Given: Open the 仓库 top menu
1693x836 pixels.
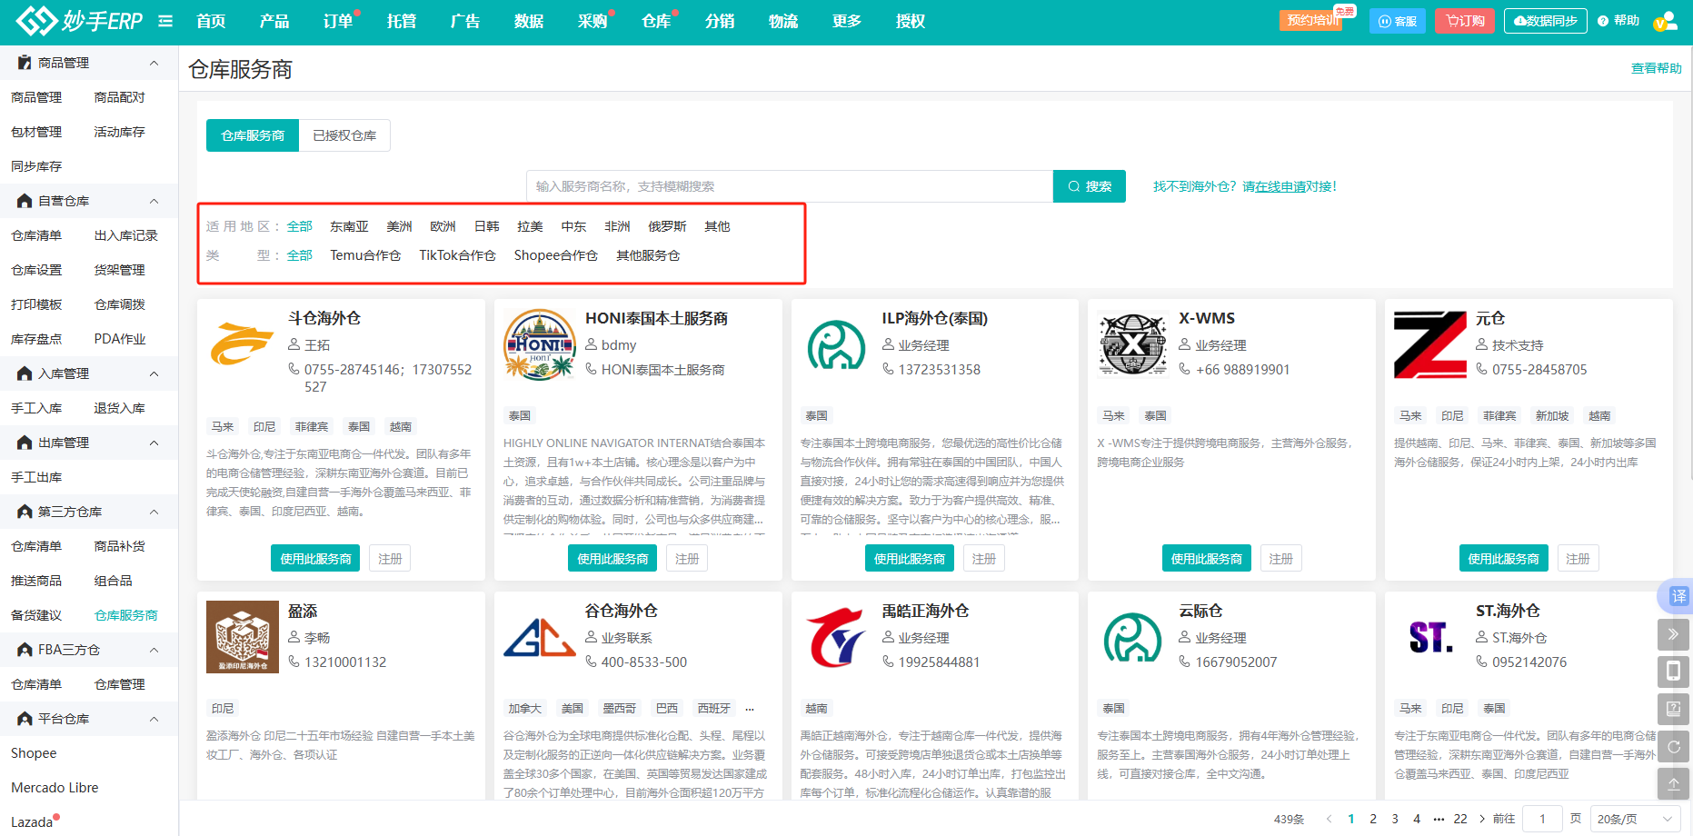Looking at the screenshot, I should 655,21.
